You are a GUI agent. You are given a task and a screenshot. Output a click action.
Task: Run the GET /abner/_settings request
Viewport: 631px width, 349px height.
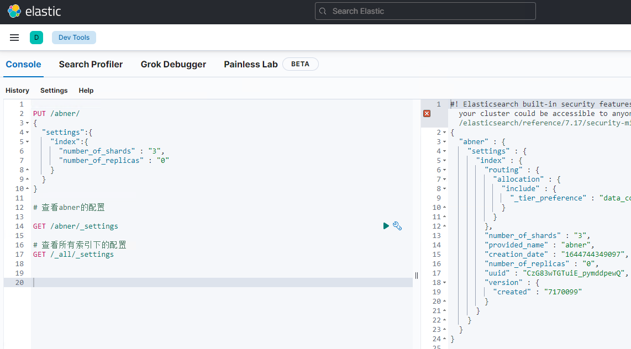click(386, 226)
